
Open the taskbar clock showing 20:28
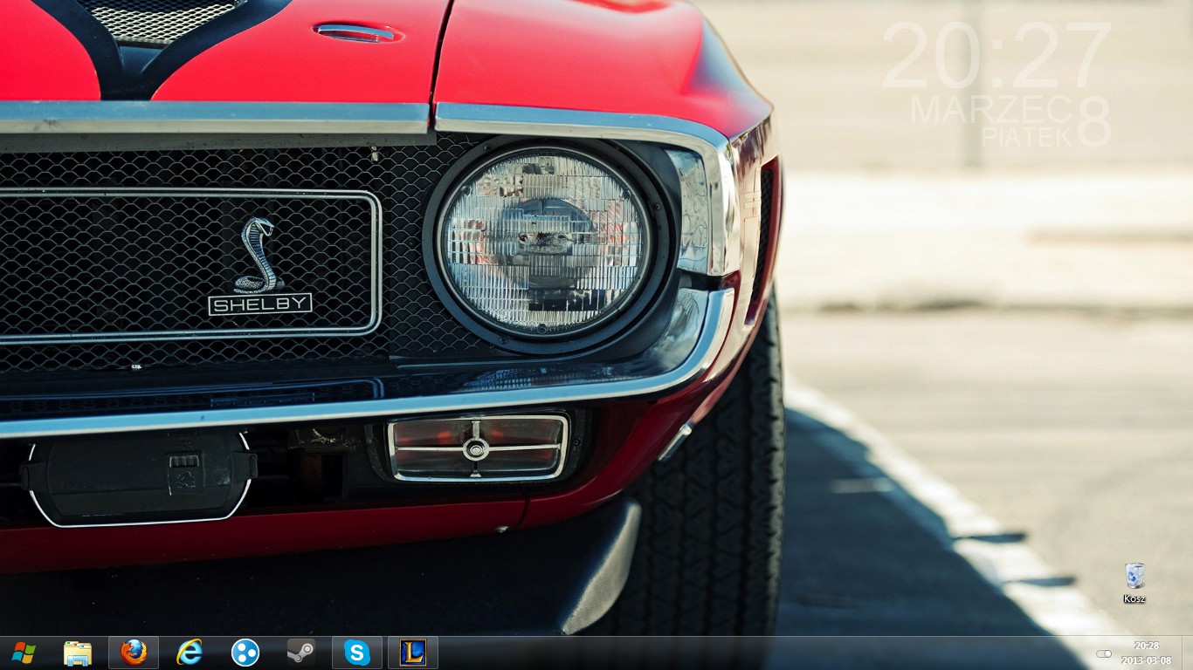tap(1146, 653)
